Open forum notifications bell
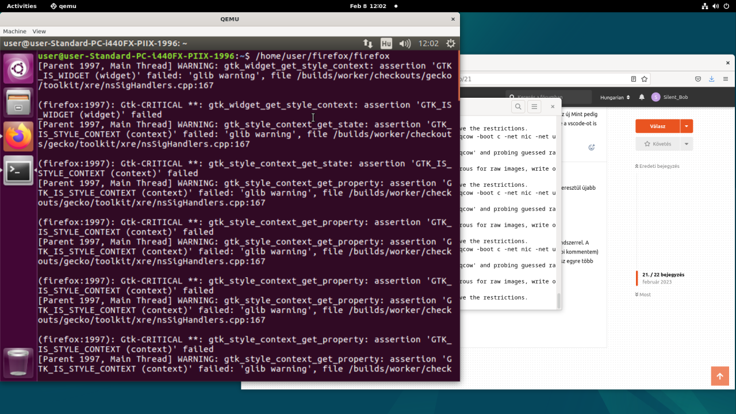This screenshot has width=736, height=414. [642, 97]
